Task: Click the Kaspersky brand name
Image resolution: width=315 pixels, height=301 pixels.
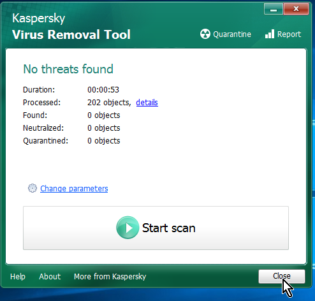Action: (38, 18)
